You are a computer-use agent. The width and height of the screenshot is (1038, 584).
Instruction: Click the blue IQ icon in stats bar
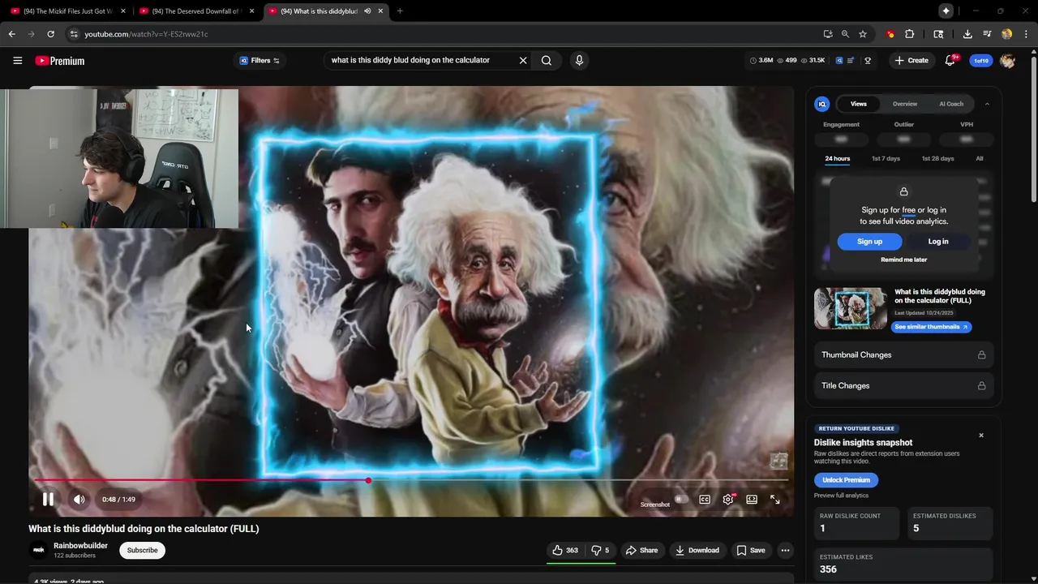[x=839, y=61]
